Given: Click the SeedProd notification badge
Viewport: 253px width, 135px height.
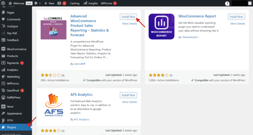Looking at the screenshot, I should coord(22,91).
